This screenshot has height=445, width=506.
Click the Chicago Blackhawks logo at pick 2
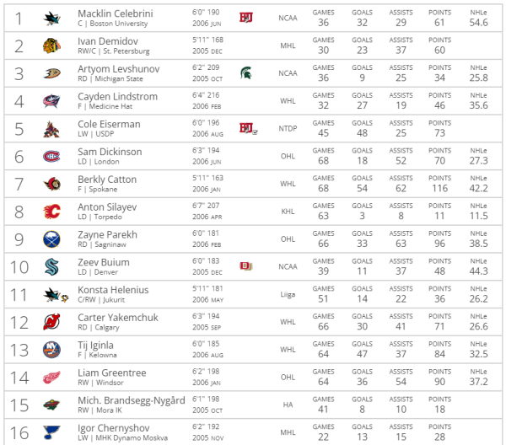[51, 46]
